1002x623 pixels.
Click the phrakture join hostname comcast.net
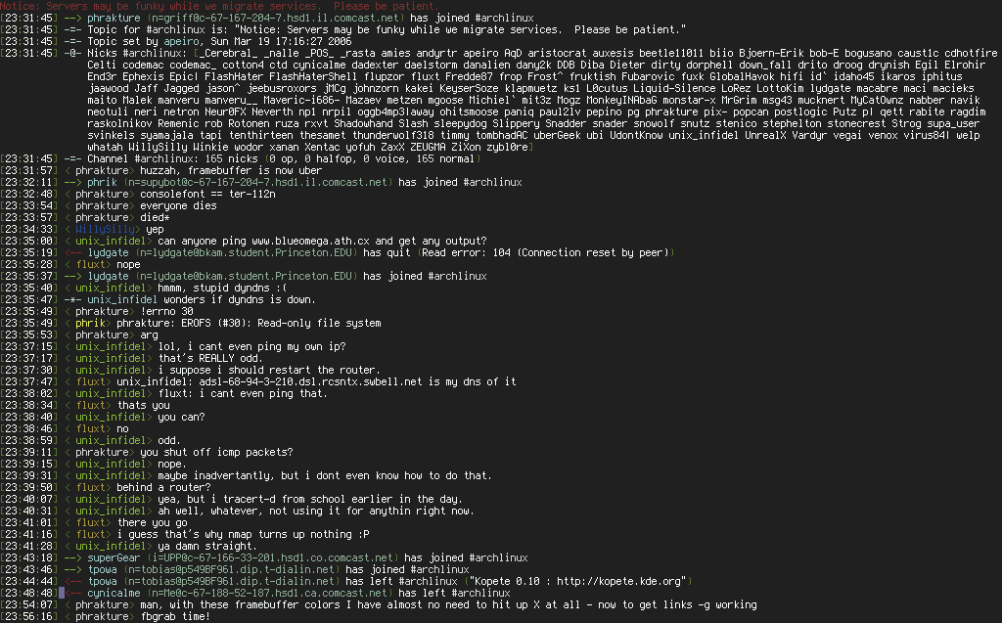point(296,18)
